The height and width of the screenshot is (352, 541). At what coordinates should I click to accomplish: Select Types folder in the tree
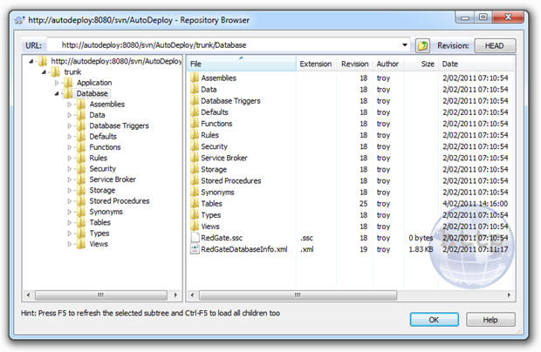click(99, 234)
